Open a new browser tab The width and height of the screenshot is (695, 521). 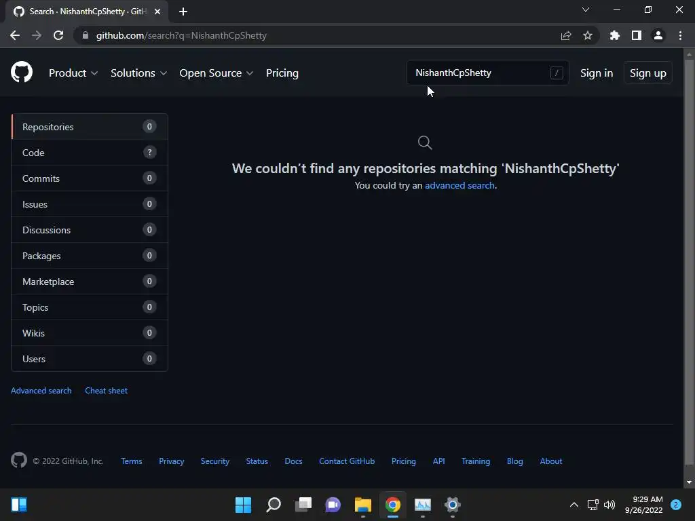183,12
